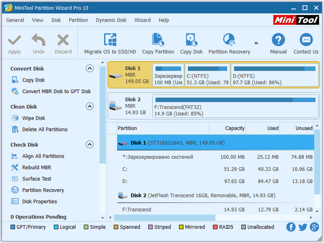Screen dimensions: 324x243
Task: Select the Зарезервировано системой partition row
Action: coord(215,157)
